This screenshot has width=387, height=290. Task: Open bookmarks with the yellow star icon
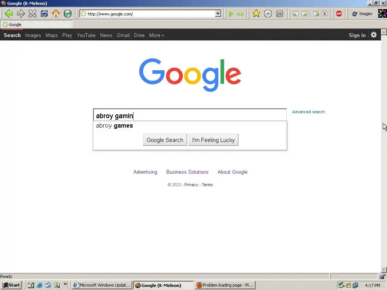point(256,14)
